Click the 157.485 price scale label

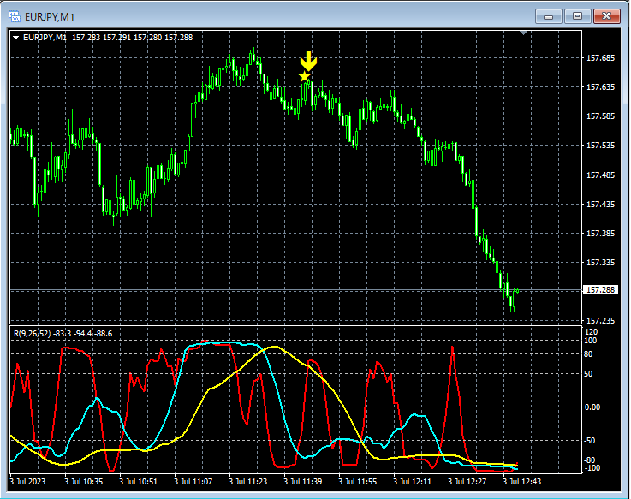[x=600, y=175]
